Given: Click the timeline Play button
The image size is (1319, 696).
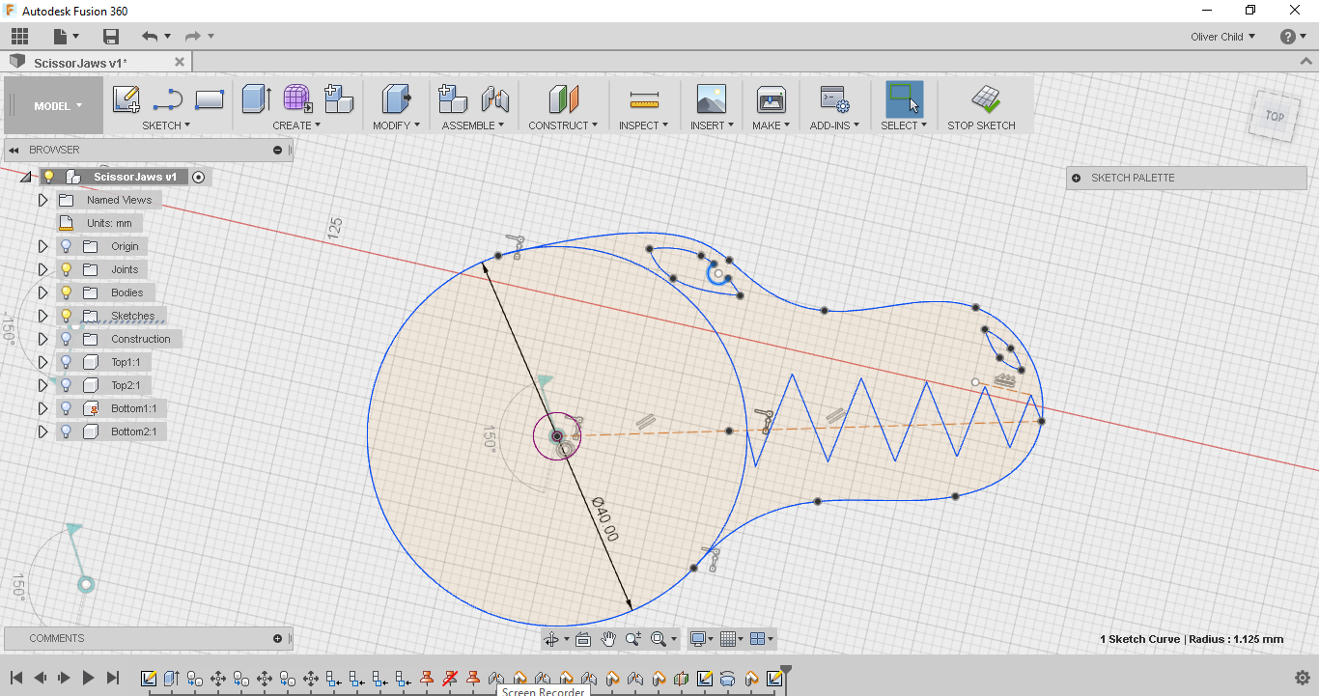Looking at the screenshot, I should click(x=88, y=678).
